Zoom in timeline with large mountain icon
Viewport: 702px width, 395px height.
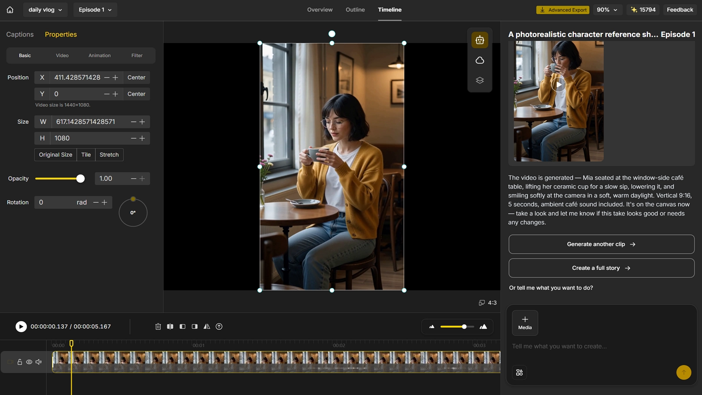coord(483,327)
